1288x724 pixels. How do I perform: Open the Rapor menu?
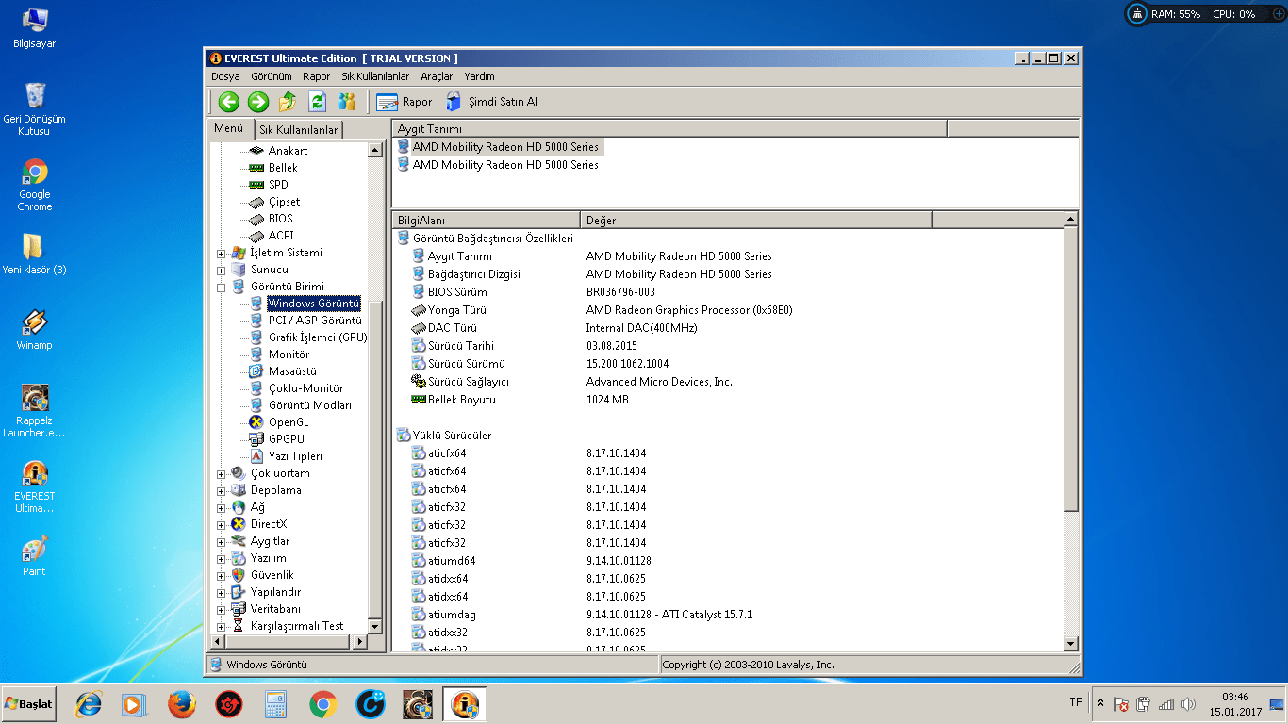316,76
